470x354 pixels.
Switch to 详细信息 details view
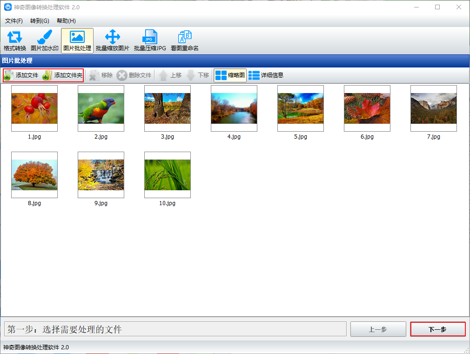(266, 75)
